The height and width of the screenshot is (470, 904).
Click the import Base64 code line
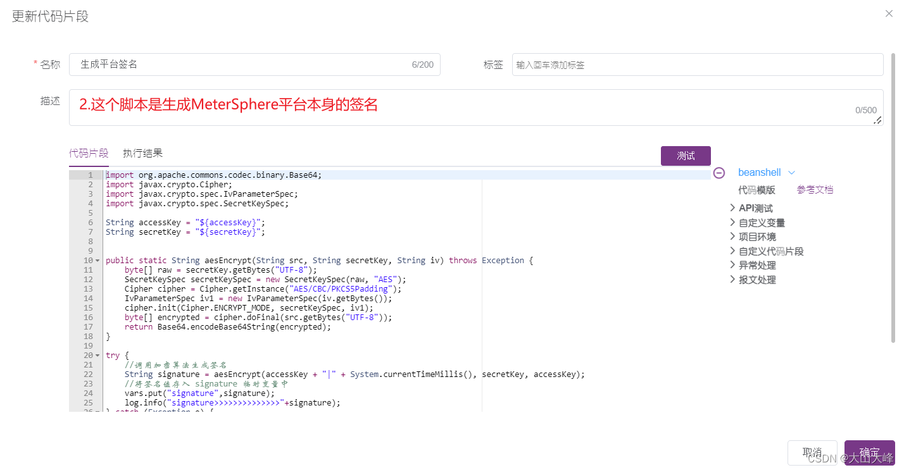[214, 175]
